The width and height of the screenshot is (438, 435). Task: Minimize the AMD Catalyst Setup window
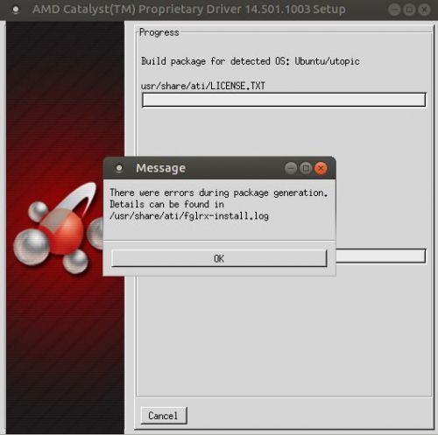coord(394,10)
